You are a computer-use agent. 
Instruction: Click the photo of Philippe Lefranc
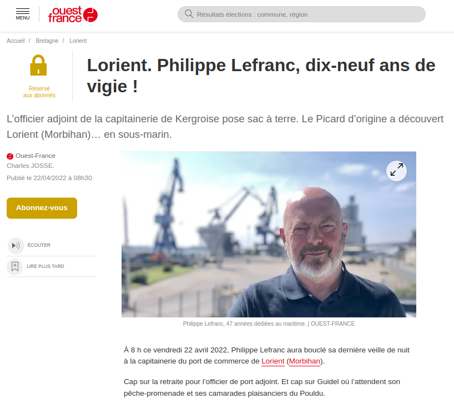pyautogui.click(x=269, y=234)
